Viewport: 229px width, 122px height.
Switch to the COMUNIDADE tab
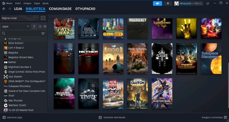click(60, 9)
